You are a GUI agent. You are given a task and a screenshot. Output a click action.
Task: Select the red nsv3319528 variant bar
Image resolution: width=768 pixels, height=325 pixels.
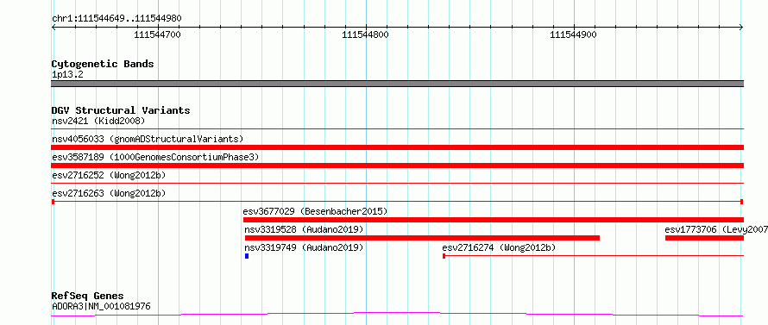pos(422,238)
